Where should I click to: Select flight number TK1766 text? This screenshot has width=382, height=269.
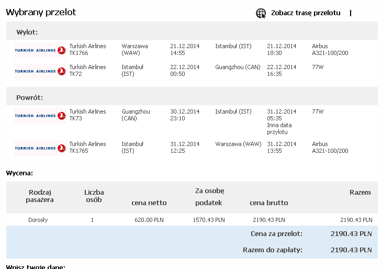coord(78,53)
